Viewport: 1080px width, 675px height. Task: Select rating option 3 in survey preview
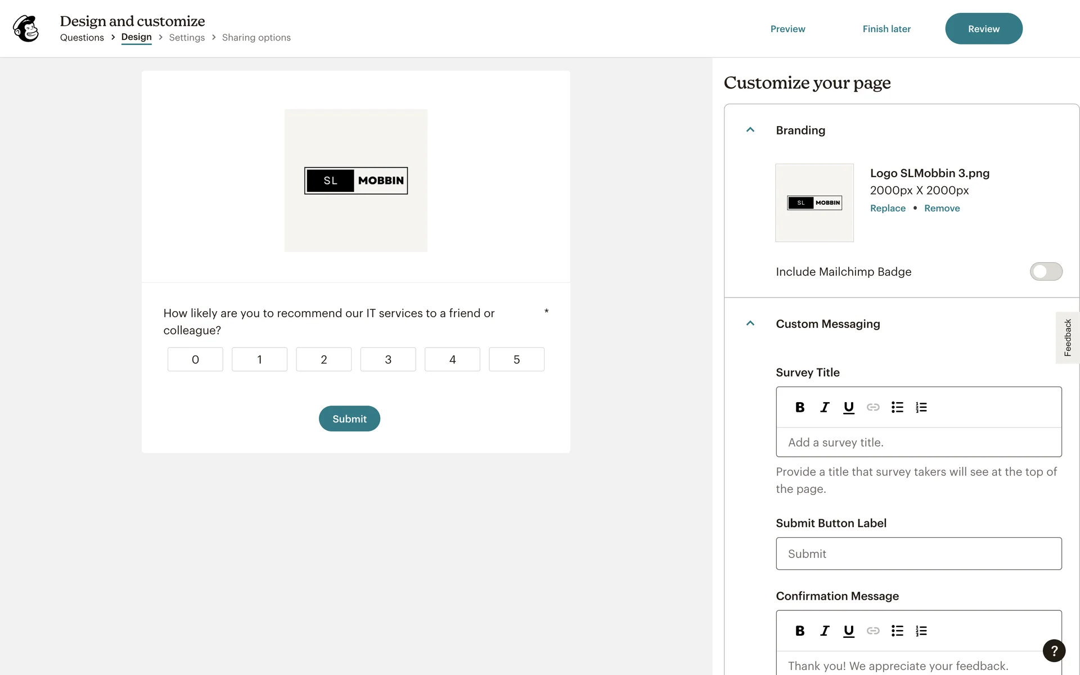point(388,359)
